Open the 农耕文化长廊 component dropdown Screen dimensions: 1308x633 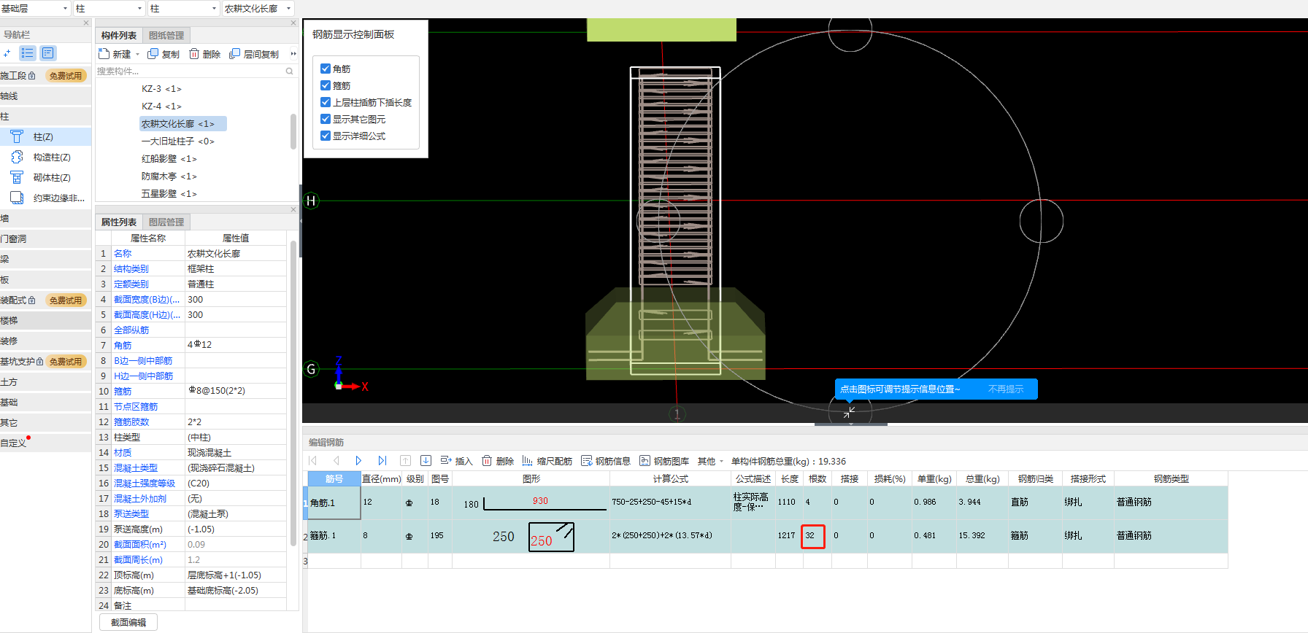pyautogui.click(x=258, y=9)
